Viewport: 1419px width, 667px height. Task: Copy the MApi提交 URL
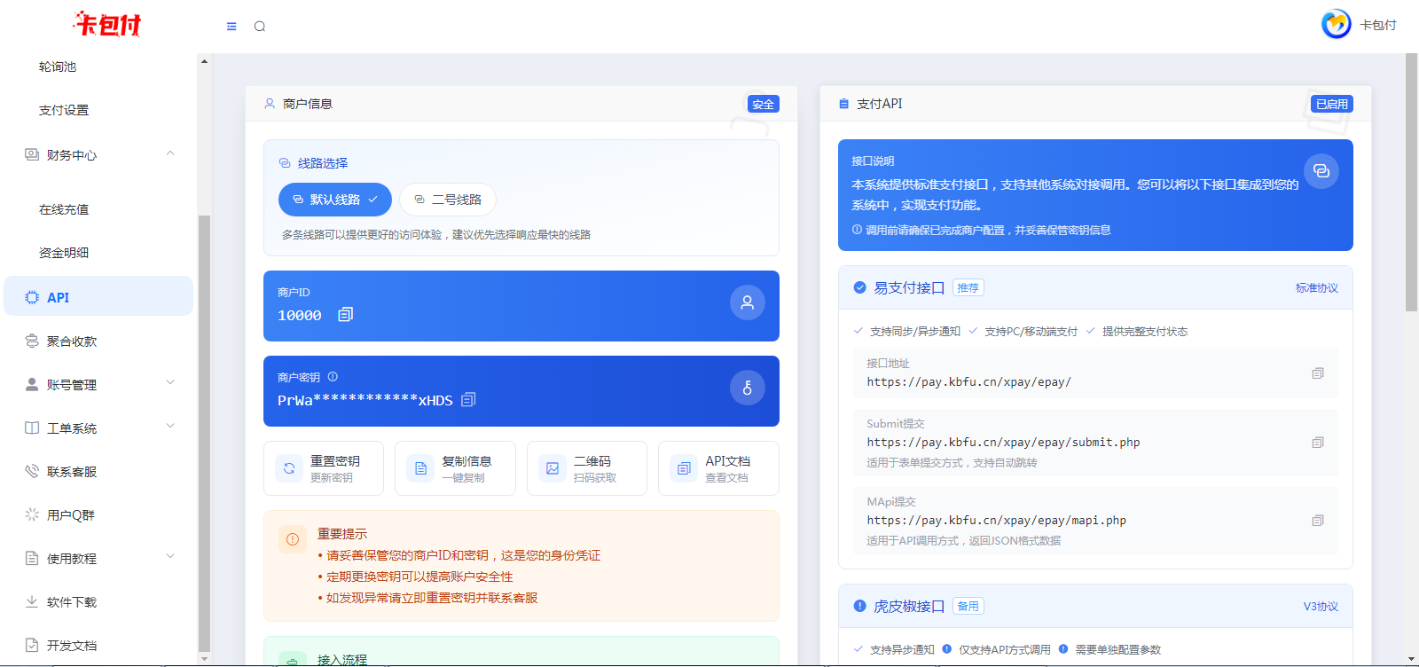tap(1317, 521)
